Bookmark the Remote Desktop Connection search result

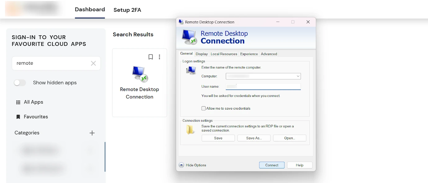(151, 57)
